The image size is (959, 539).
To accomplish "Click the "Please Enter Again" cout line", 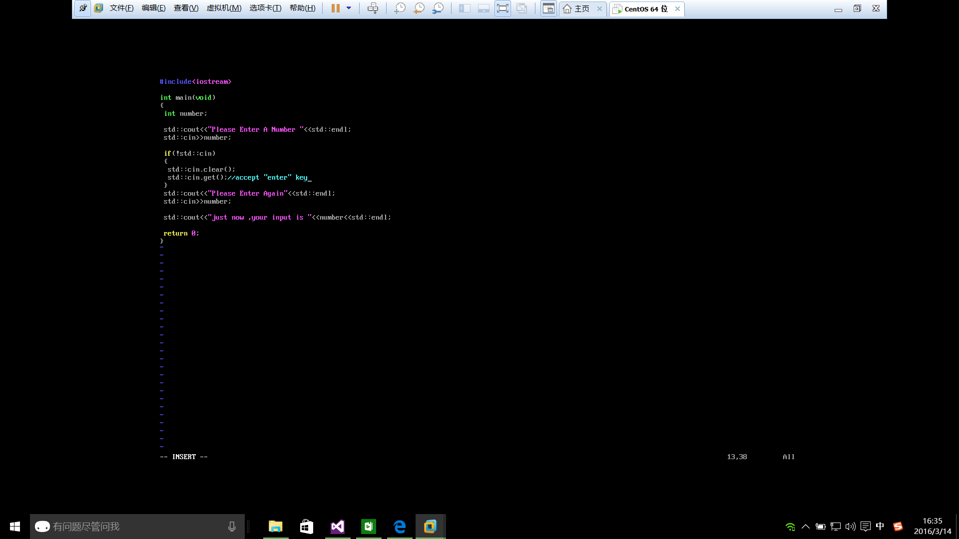I will [x=249, y=193].
